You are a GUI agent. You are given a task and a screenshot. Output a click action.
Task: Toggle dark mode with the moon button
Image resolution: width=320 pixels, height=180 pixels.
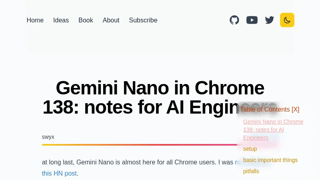(287, 20)
